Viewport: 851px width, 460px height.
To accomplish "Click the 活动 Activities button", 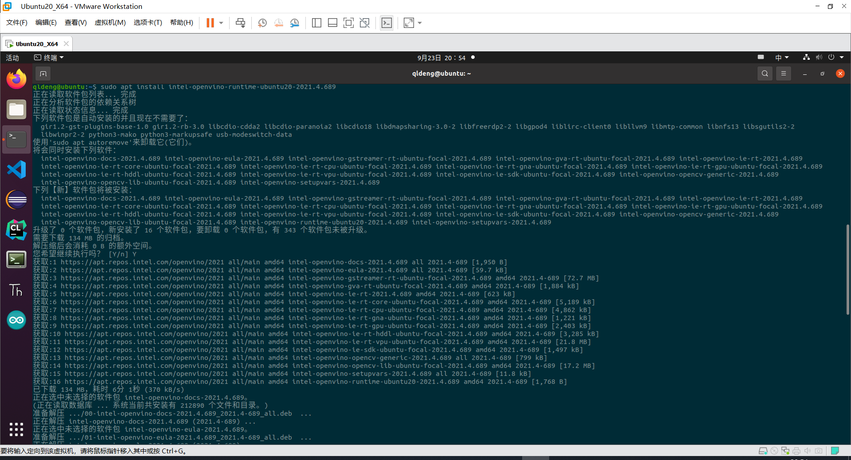I will pos(12,58).
